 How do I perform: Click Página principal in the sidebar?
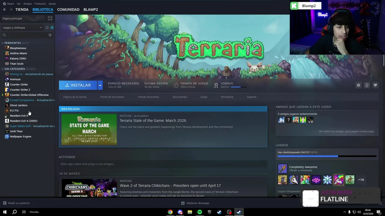[x=12, y=19]
